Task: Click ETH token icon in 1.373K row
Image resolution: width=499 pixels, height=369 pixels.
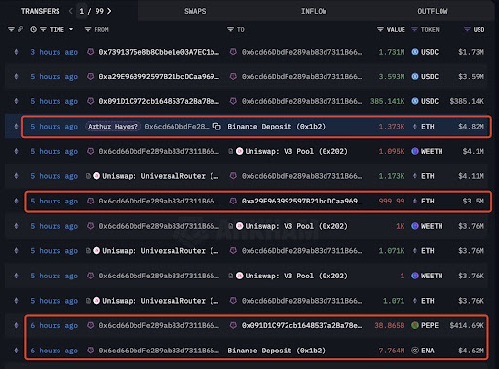Action: (415, 127)
